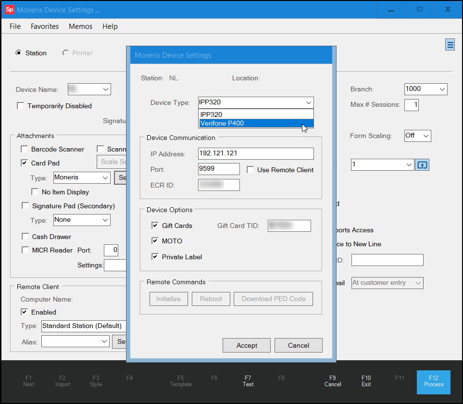Check the Use Remote Client box

(x=250, y=170)
